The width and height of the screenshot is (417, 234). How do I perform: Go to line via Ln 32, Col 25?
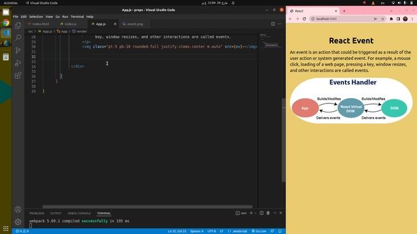point(177,231)
